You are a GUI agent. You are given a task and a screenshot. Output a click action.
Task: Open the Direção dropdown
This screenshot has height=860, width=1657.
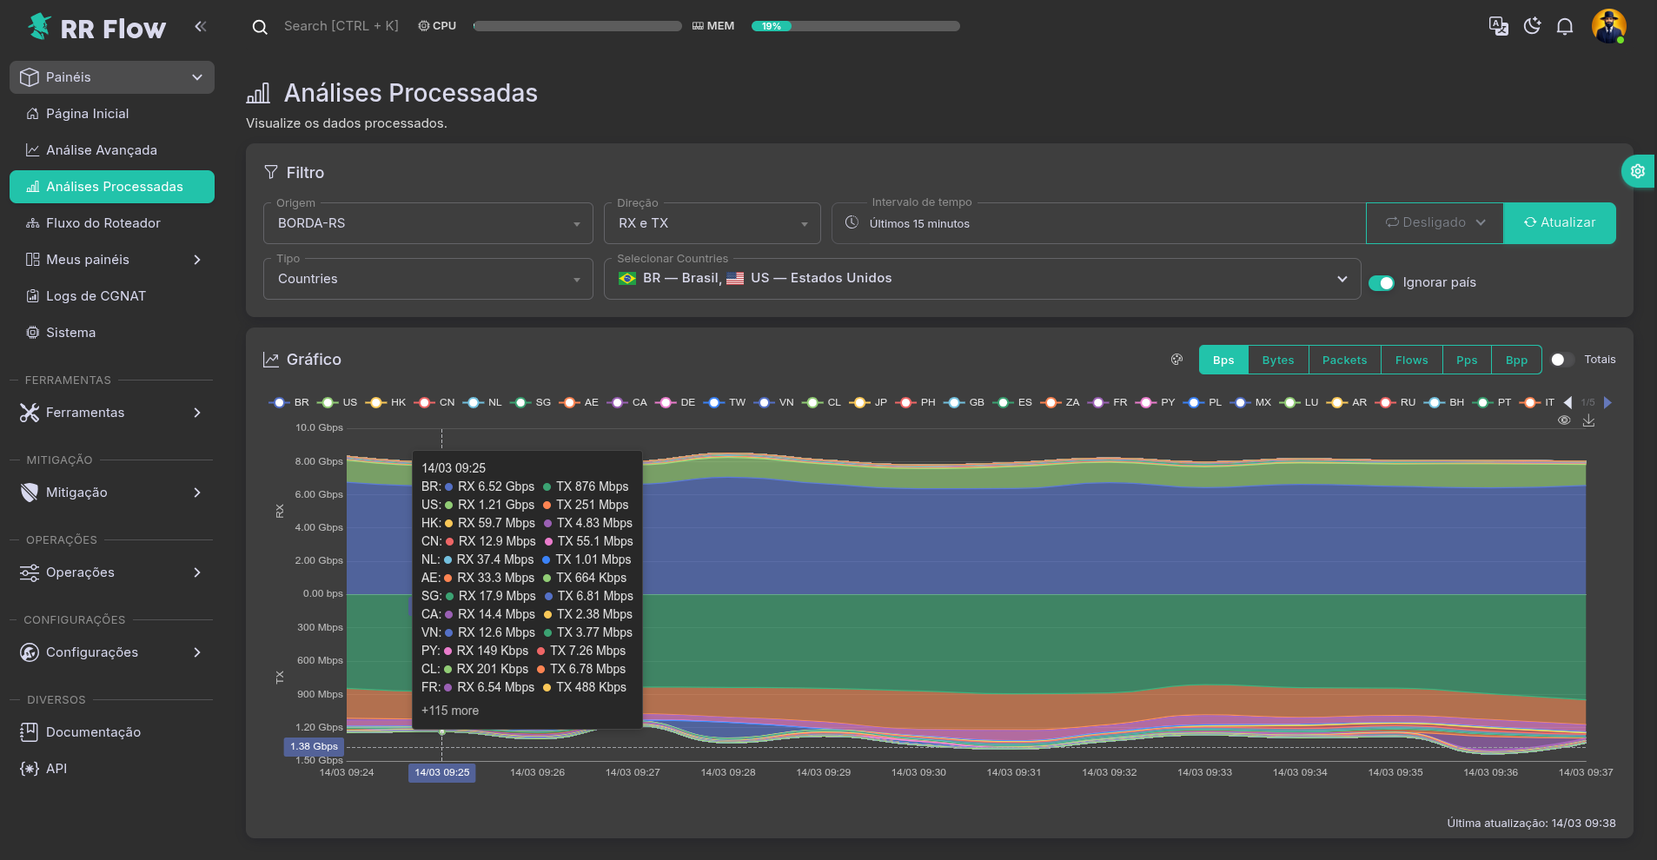click(712, 223)
